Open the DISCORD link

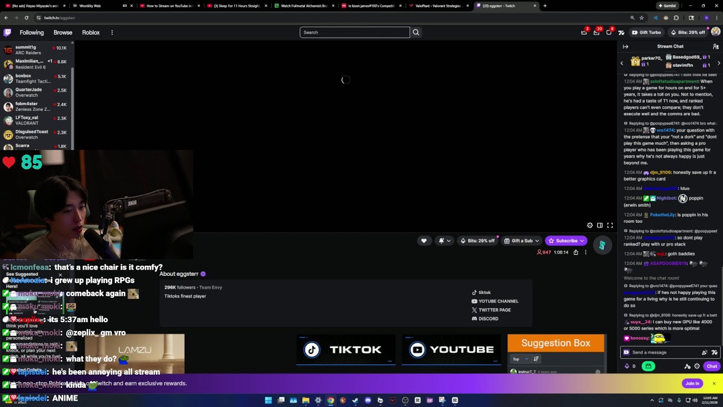pos(485,318)
